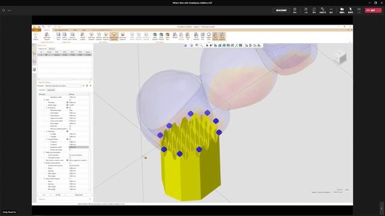Select the first row in the support list table
The height and width of the screenshot is (216, 385).
[x=64, y=55]
